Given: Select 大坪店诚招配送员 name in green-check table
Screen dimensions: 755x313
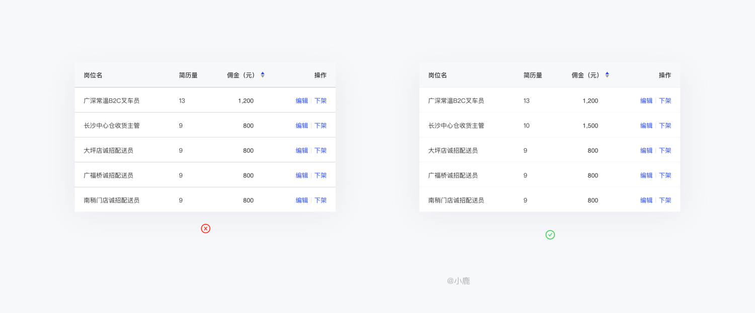Looking at the screenshot, I should 454,150.
